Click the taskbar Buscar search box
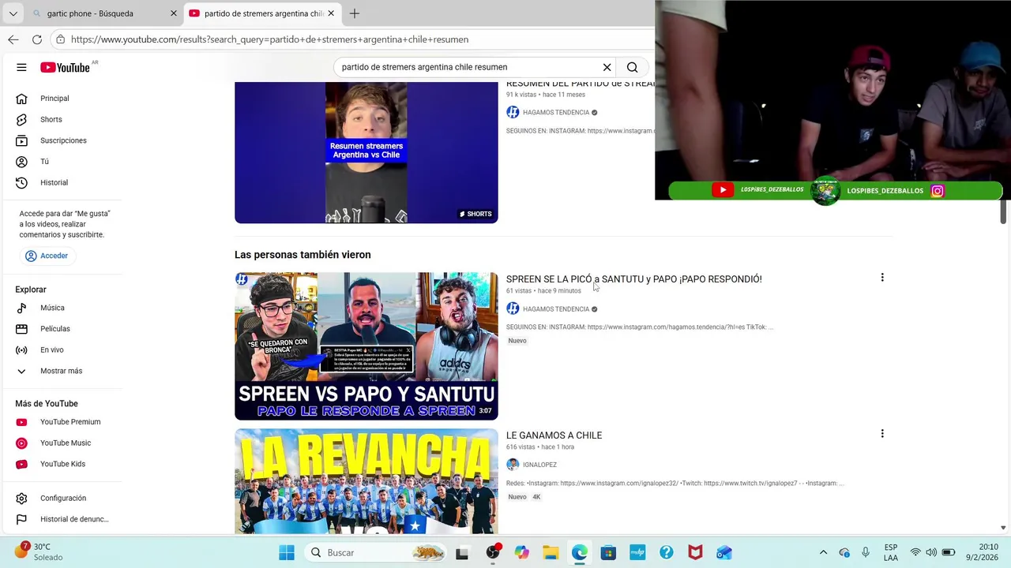 374,553
